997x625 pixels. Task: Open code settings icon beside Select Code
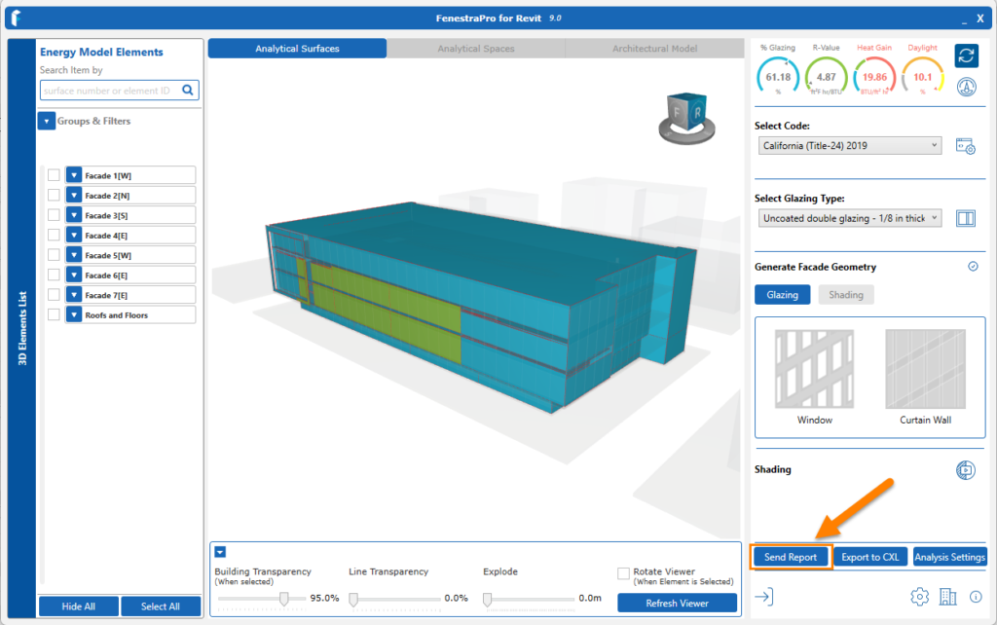965,146
